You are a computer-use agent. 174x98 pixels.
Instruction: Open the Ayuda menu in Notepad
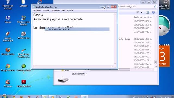click(x=70, y=10)
